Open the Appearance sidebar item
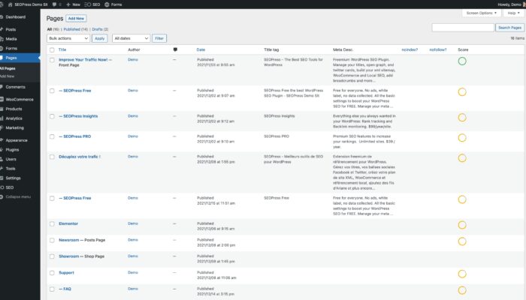Image resolution: width=526 pixels, height=300 pixels. click(x=17, y=140)
